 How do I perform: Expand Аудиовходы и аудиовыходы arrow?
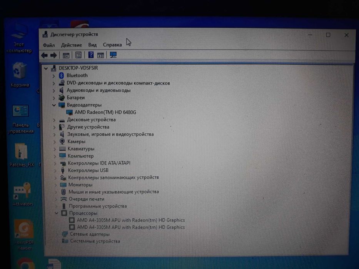pos(54,91)
